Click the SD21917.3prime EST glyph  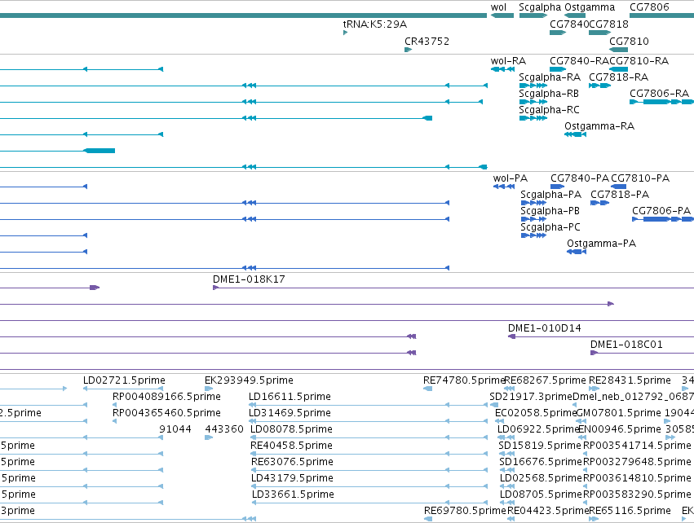[494, 405]
